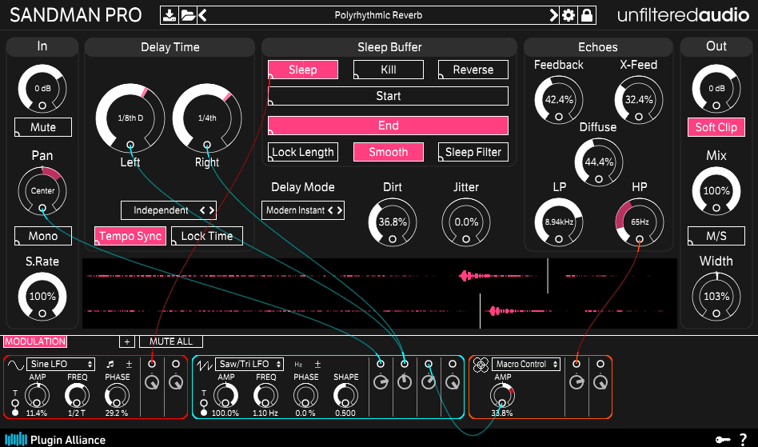Click the Kill button

pos(388,70)
